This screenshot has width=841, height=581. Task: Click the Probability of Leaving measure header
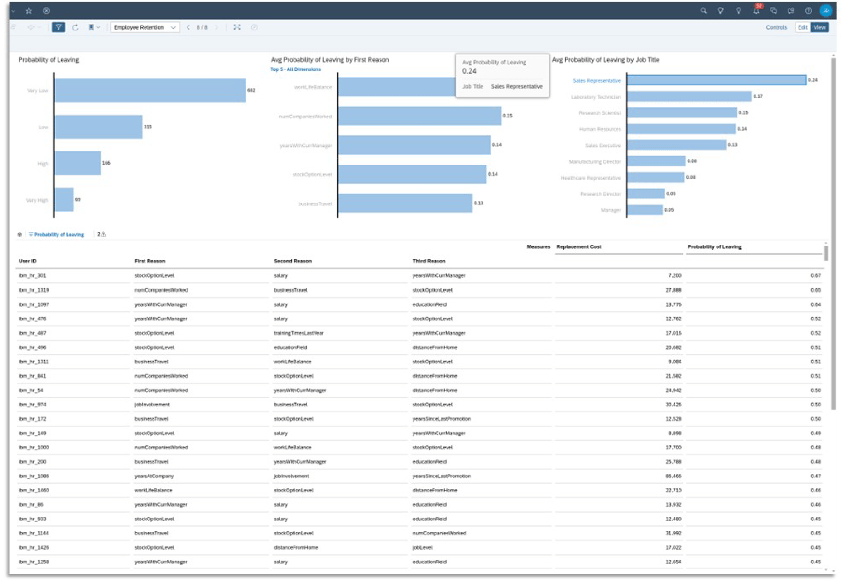point(714,247)
